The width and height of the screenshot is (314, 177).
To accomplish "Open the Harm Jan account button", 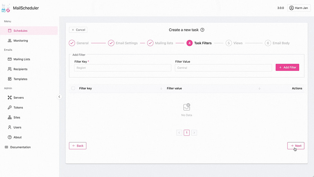I will [299, 8].
